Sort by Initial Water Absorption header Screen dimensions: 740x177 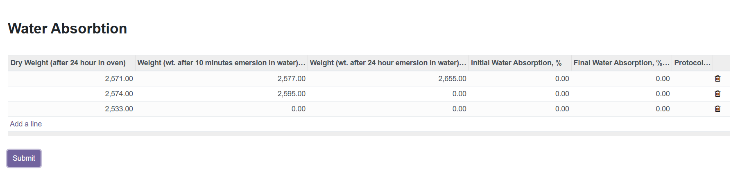pyautogui.click(x=520, y=63)
